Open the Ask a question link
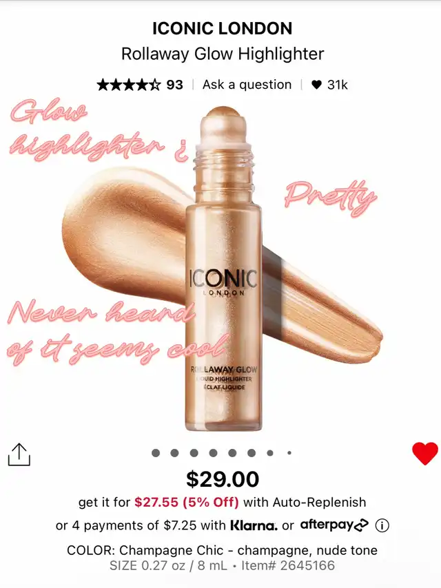 click(247, 85)
